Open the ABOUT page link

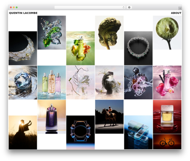pos(176,13)
